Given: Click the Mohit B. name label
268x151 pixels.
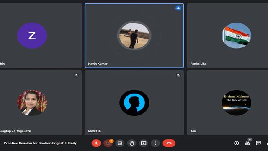Looking at the screenshot, I should [x=94, y=131].
